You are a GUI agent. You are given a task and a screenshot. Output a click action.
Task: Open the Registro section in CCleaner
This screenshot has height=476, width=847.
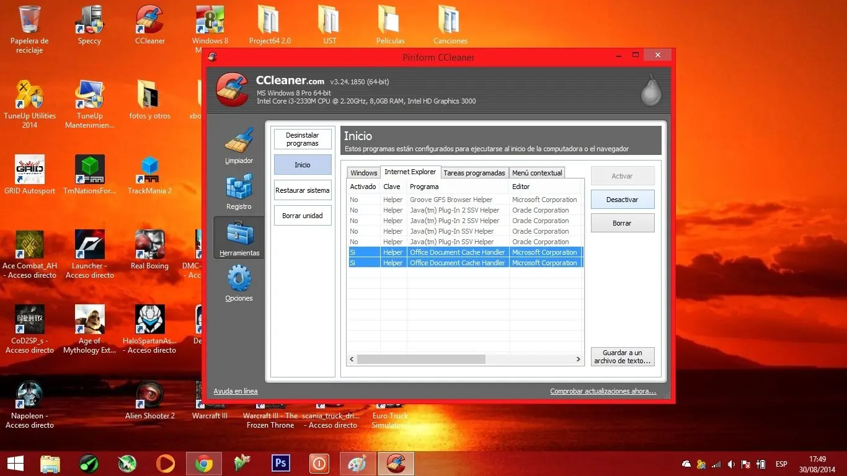pos(239,192)
